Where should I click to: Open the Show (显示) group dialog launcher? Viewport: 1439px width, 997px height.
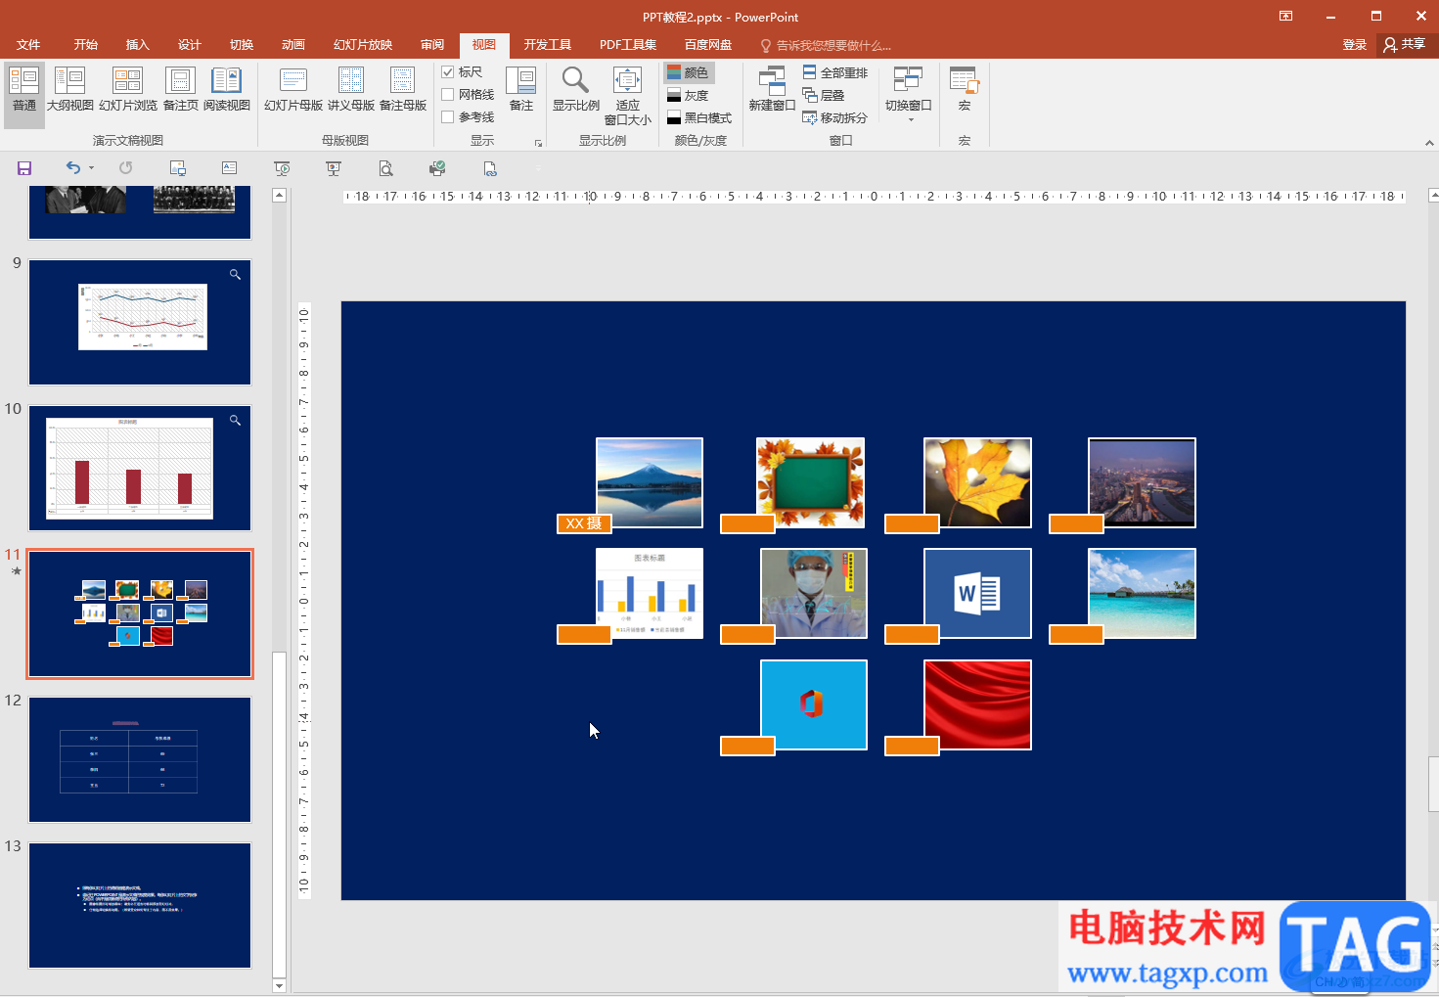tap(538, 143)
